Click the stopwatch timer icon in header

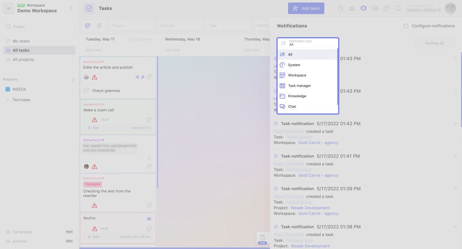coord(340,8)
